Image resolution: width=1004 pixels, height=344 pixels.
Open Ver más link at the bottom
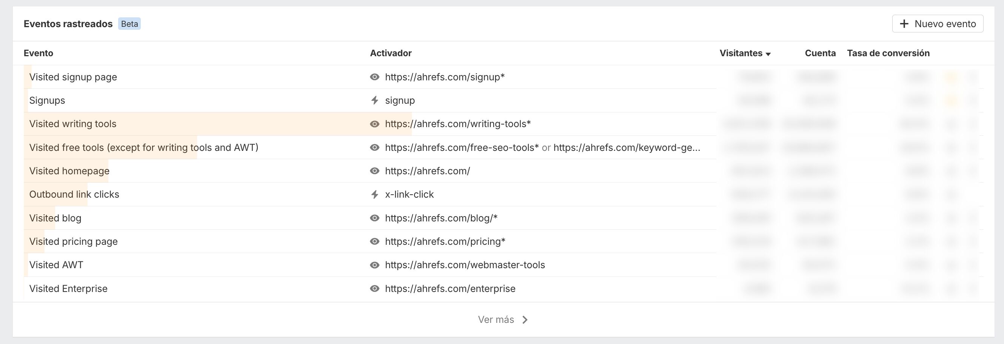496,319
